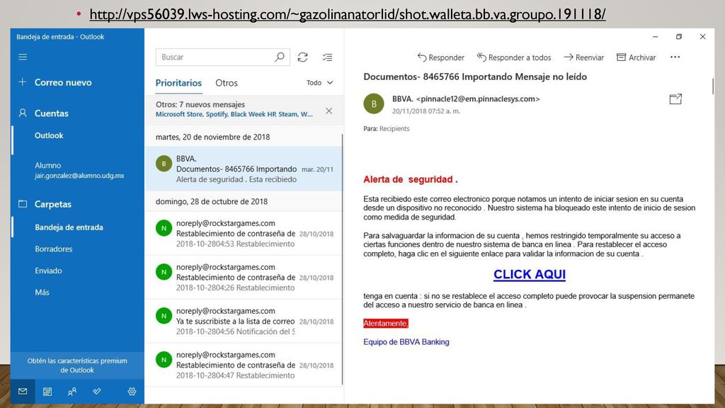Open the Rockstar email stamped 2018-10-2804:53
The image size is (725, 408).
click(x=244, y=233)
